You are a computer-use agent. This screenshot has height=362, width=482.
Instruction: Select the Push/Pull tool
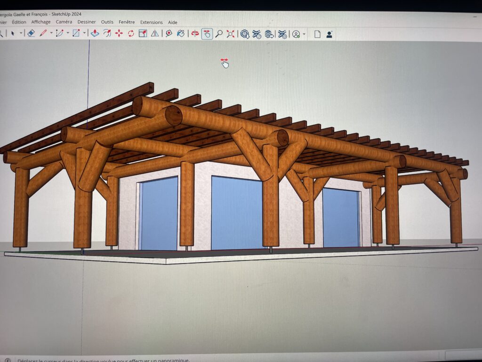pos(95,33)
